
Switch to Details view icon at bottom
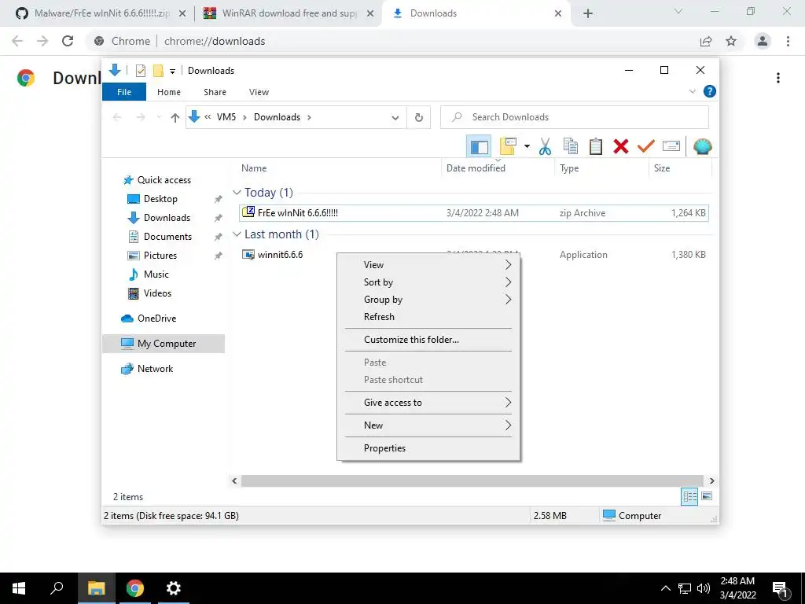click(689, 496)
